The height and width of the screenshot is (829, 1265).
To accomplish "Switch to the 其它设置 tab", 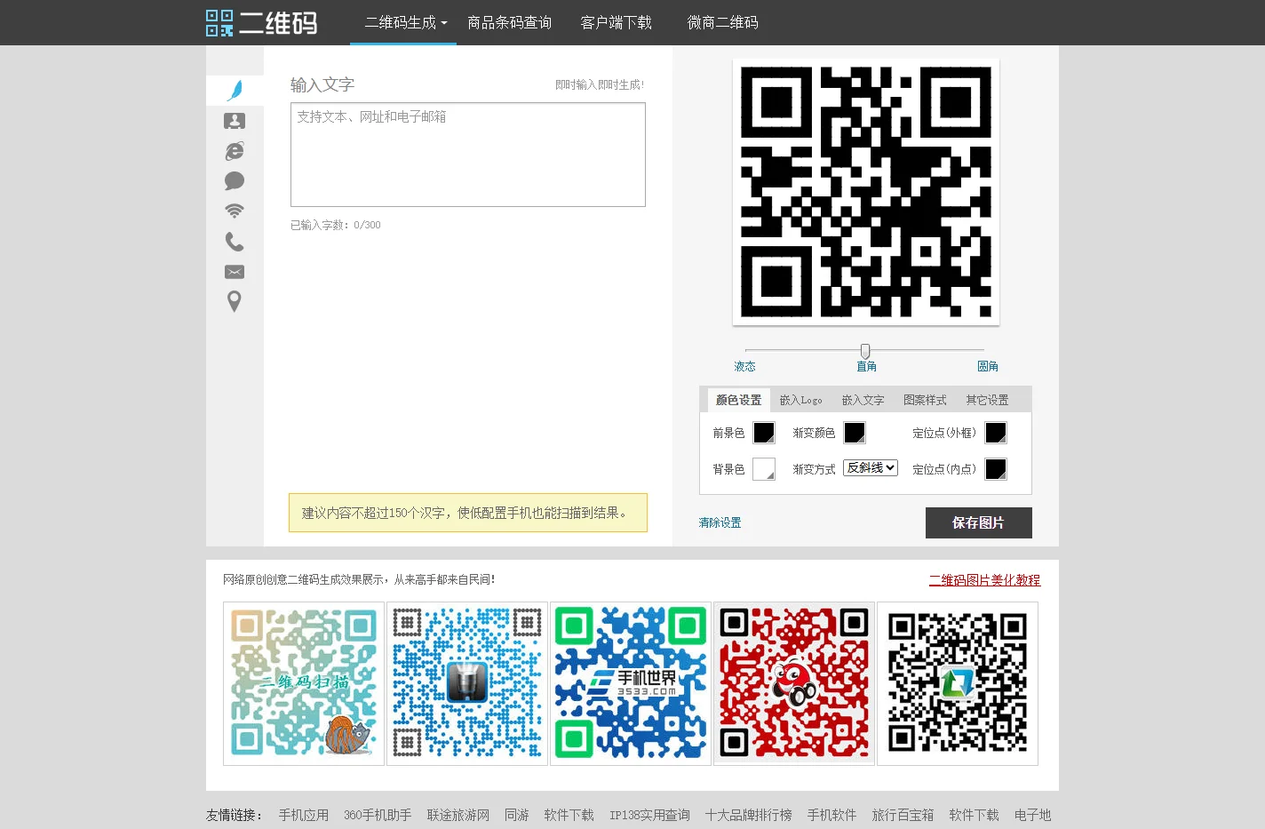I will tap(987, 400).
